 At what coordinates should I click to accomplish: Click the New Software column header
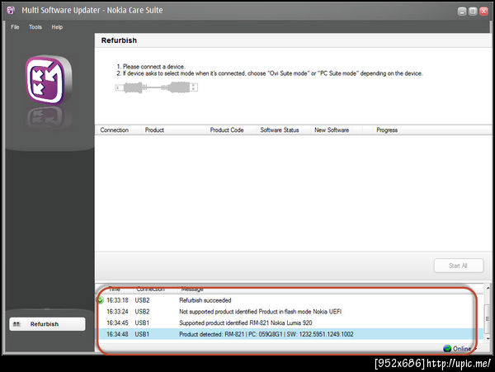point(332,130)
